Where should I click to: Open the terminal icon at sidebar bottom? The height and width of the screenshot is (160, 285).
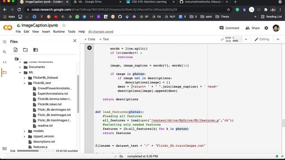coord(4,149)
